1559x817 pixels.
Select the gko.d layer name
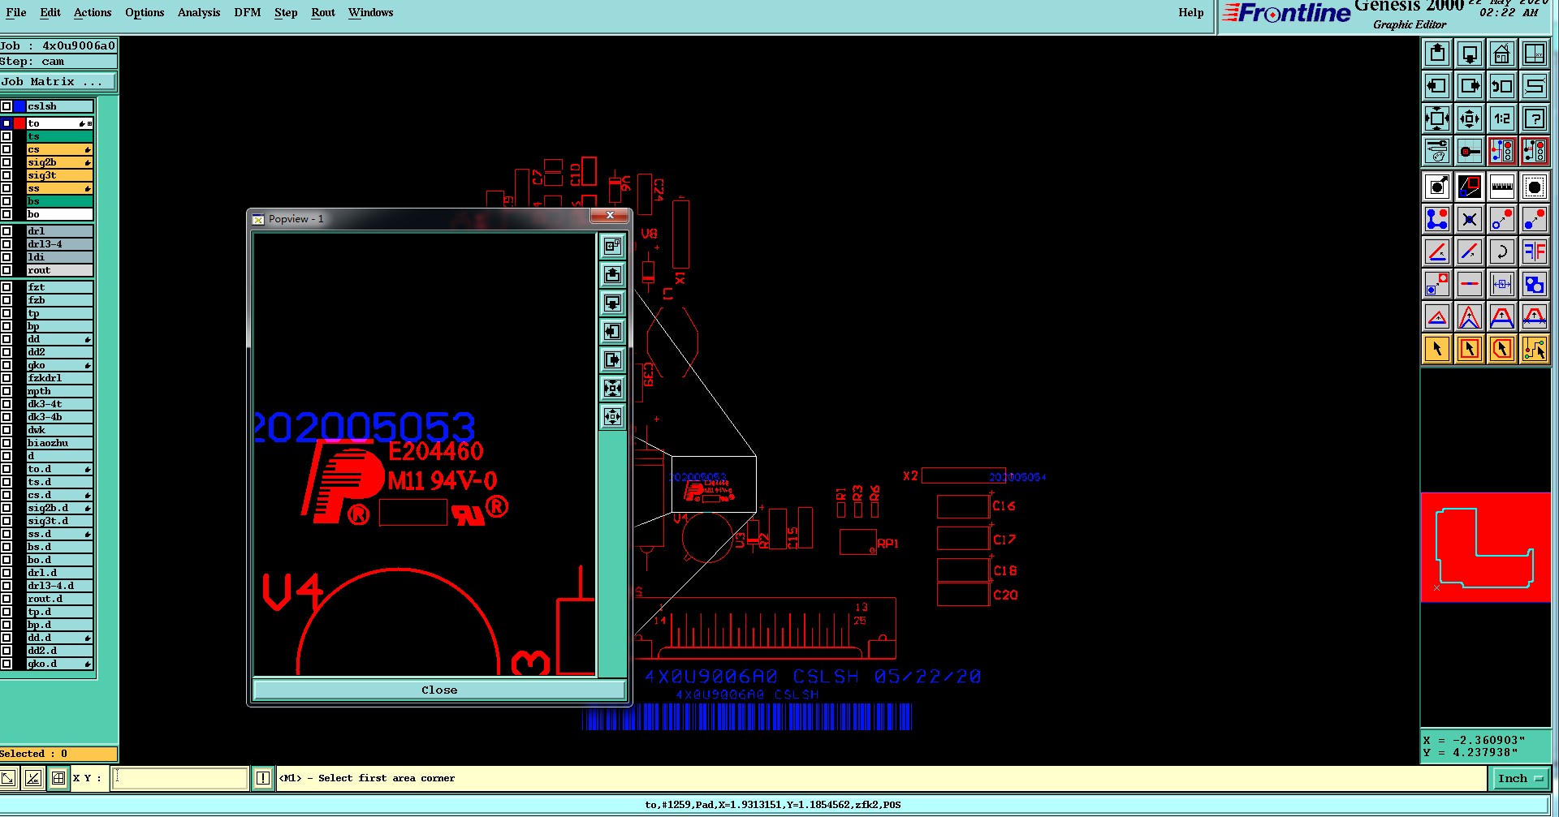pyautogui.click(x=60, y=664)
